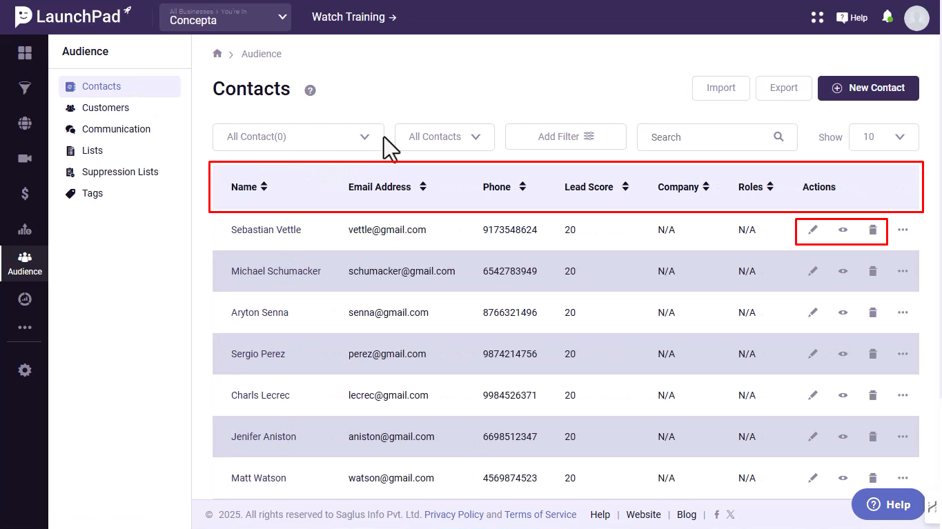The image size is (942, 529).
Task: View Michael Schumacker via eye icon
Action: coord(843,271)
